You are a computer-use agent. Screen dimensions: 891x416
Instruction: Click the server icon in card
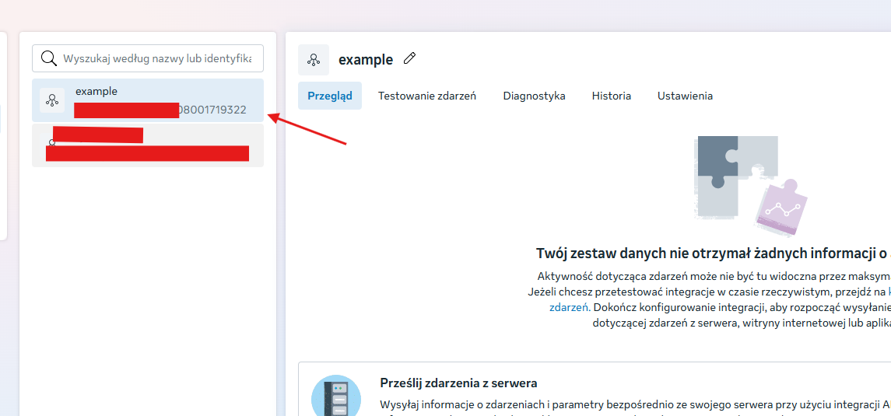(336, 396)
